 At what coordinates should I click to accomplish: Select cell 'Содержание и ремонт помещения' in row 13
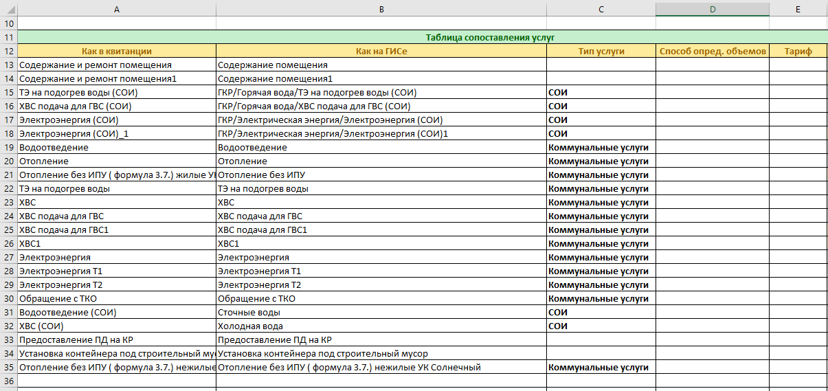pyautogui.click(x=117, y=65)
